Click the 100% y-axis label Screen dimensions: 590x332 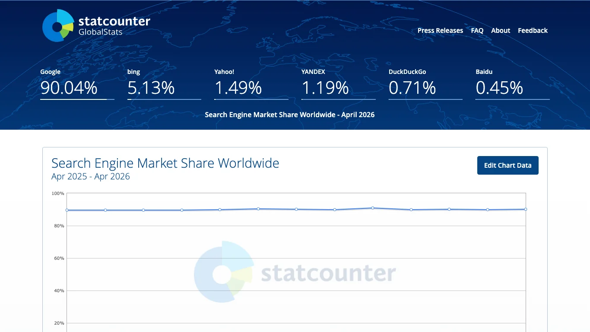coord(58,193)
